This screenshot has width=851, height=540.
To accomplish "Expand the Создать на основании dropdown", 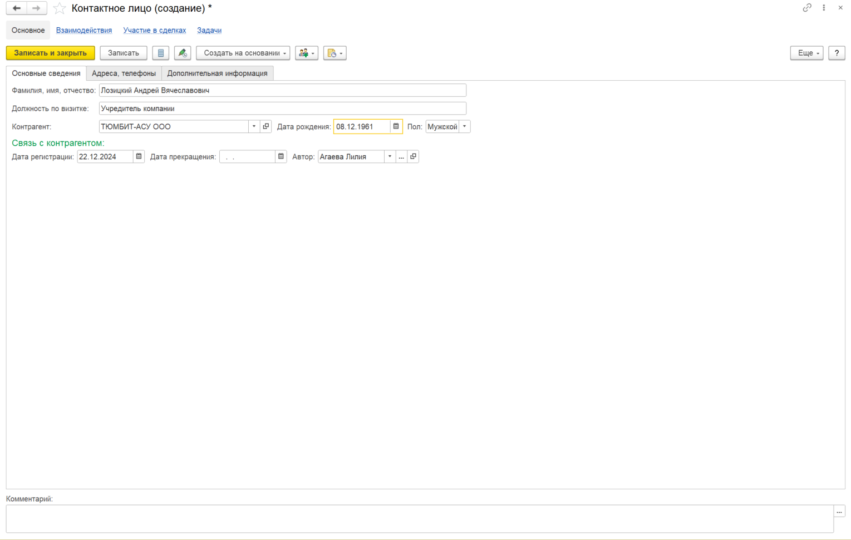I will [x=243, y=53].
